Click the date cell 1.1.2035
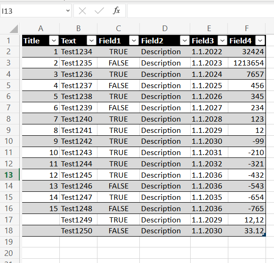Viewport: 274px width, 263px height. click(x=209, y=197)
